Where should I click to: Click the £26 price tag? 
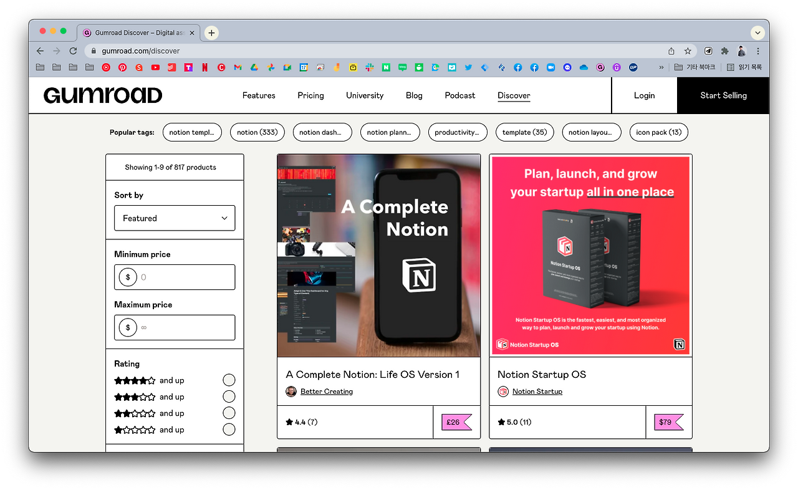457,422
